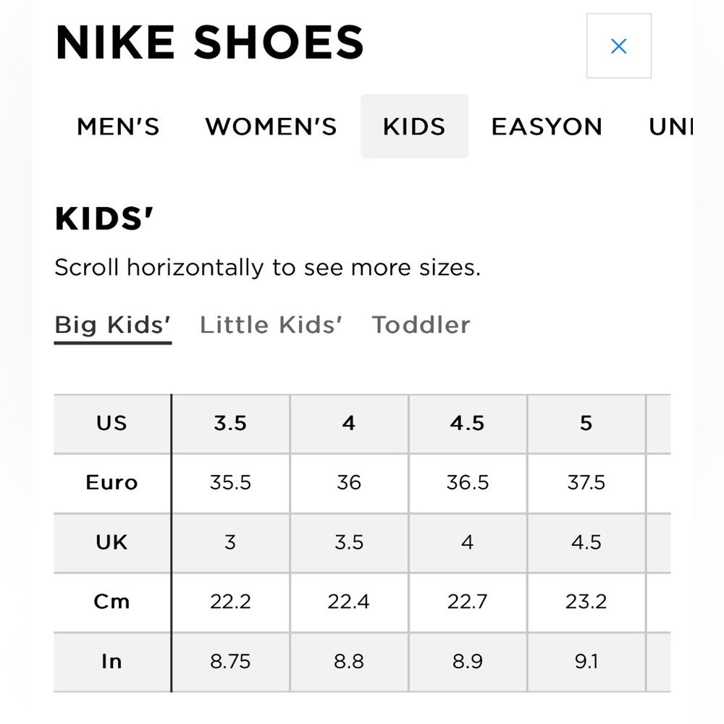Image resolution: width=724 pixels, height=724 pixels.
Task: Click the scroll horizontally hint text
Action: 267,268
